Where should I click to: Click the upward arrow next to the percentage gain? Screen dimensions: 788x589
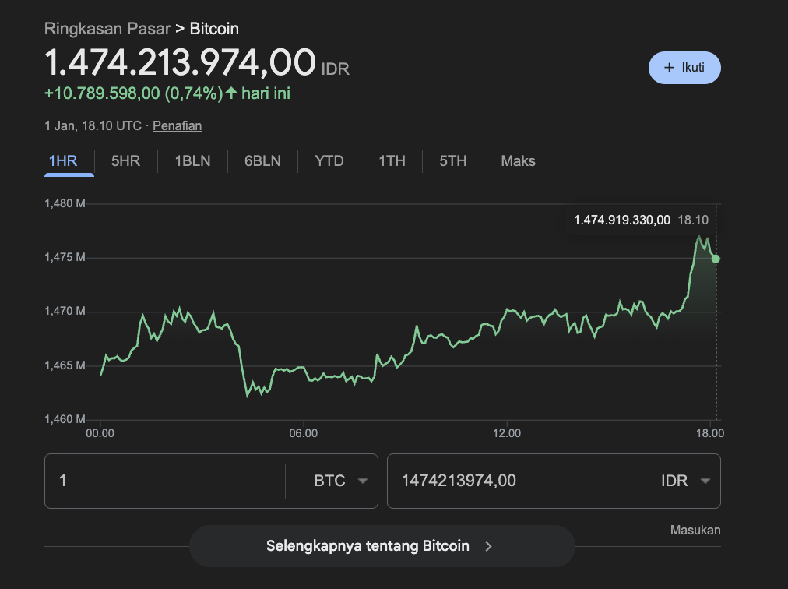(x=230, y=93)
